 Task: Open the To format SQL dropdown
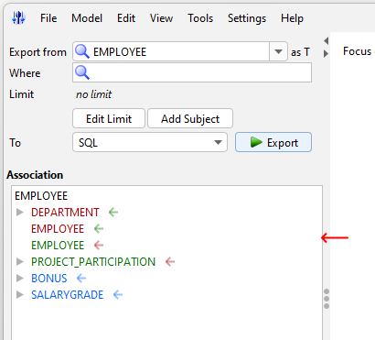coord(150,142)
